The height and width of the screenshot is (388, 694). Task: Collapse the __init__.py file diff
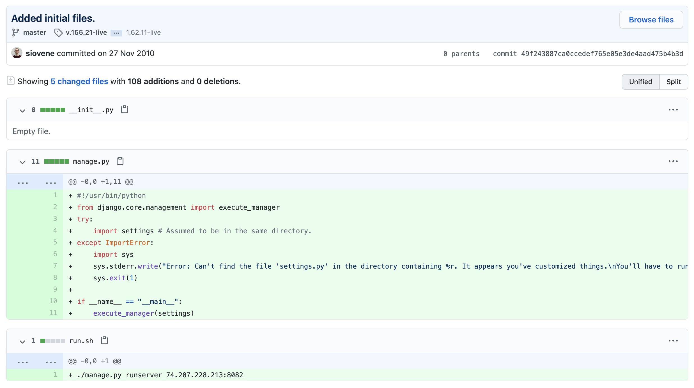[22, 110]
